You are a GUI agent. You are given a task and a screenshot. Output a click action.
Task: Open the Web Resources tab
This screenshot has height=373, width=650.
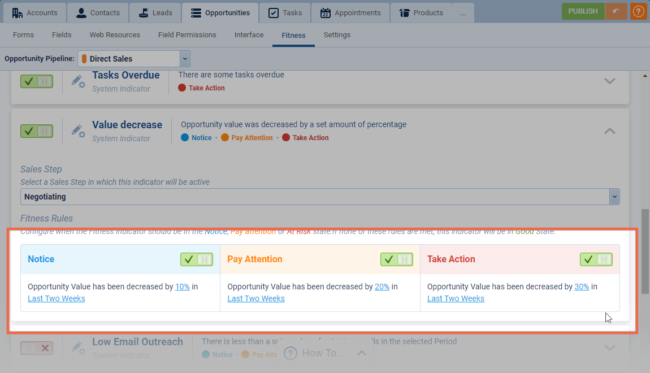pyautogui.click(x=115, y=35)
